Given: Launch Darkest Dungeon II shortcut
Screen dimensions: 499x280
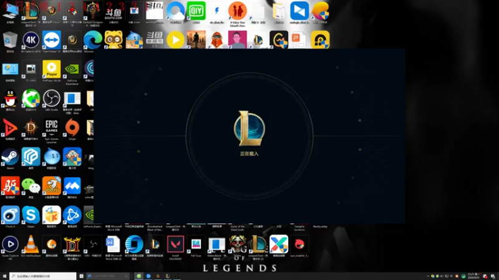Looking at the screenshot, I should click(x=92, y=12).
